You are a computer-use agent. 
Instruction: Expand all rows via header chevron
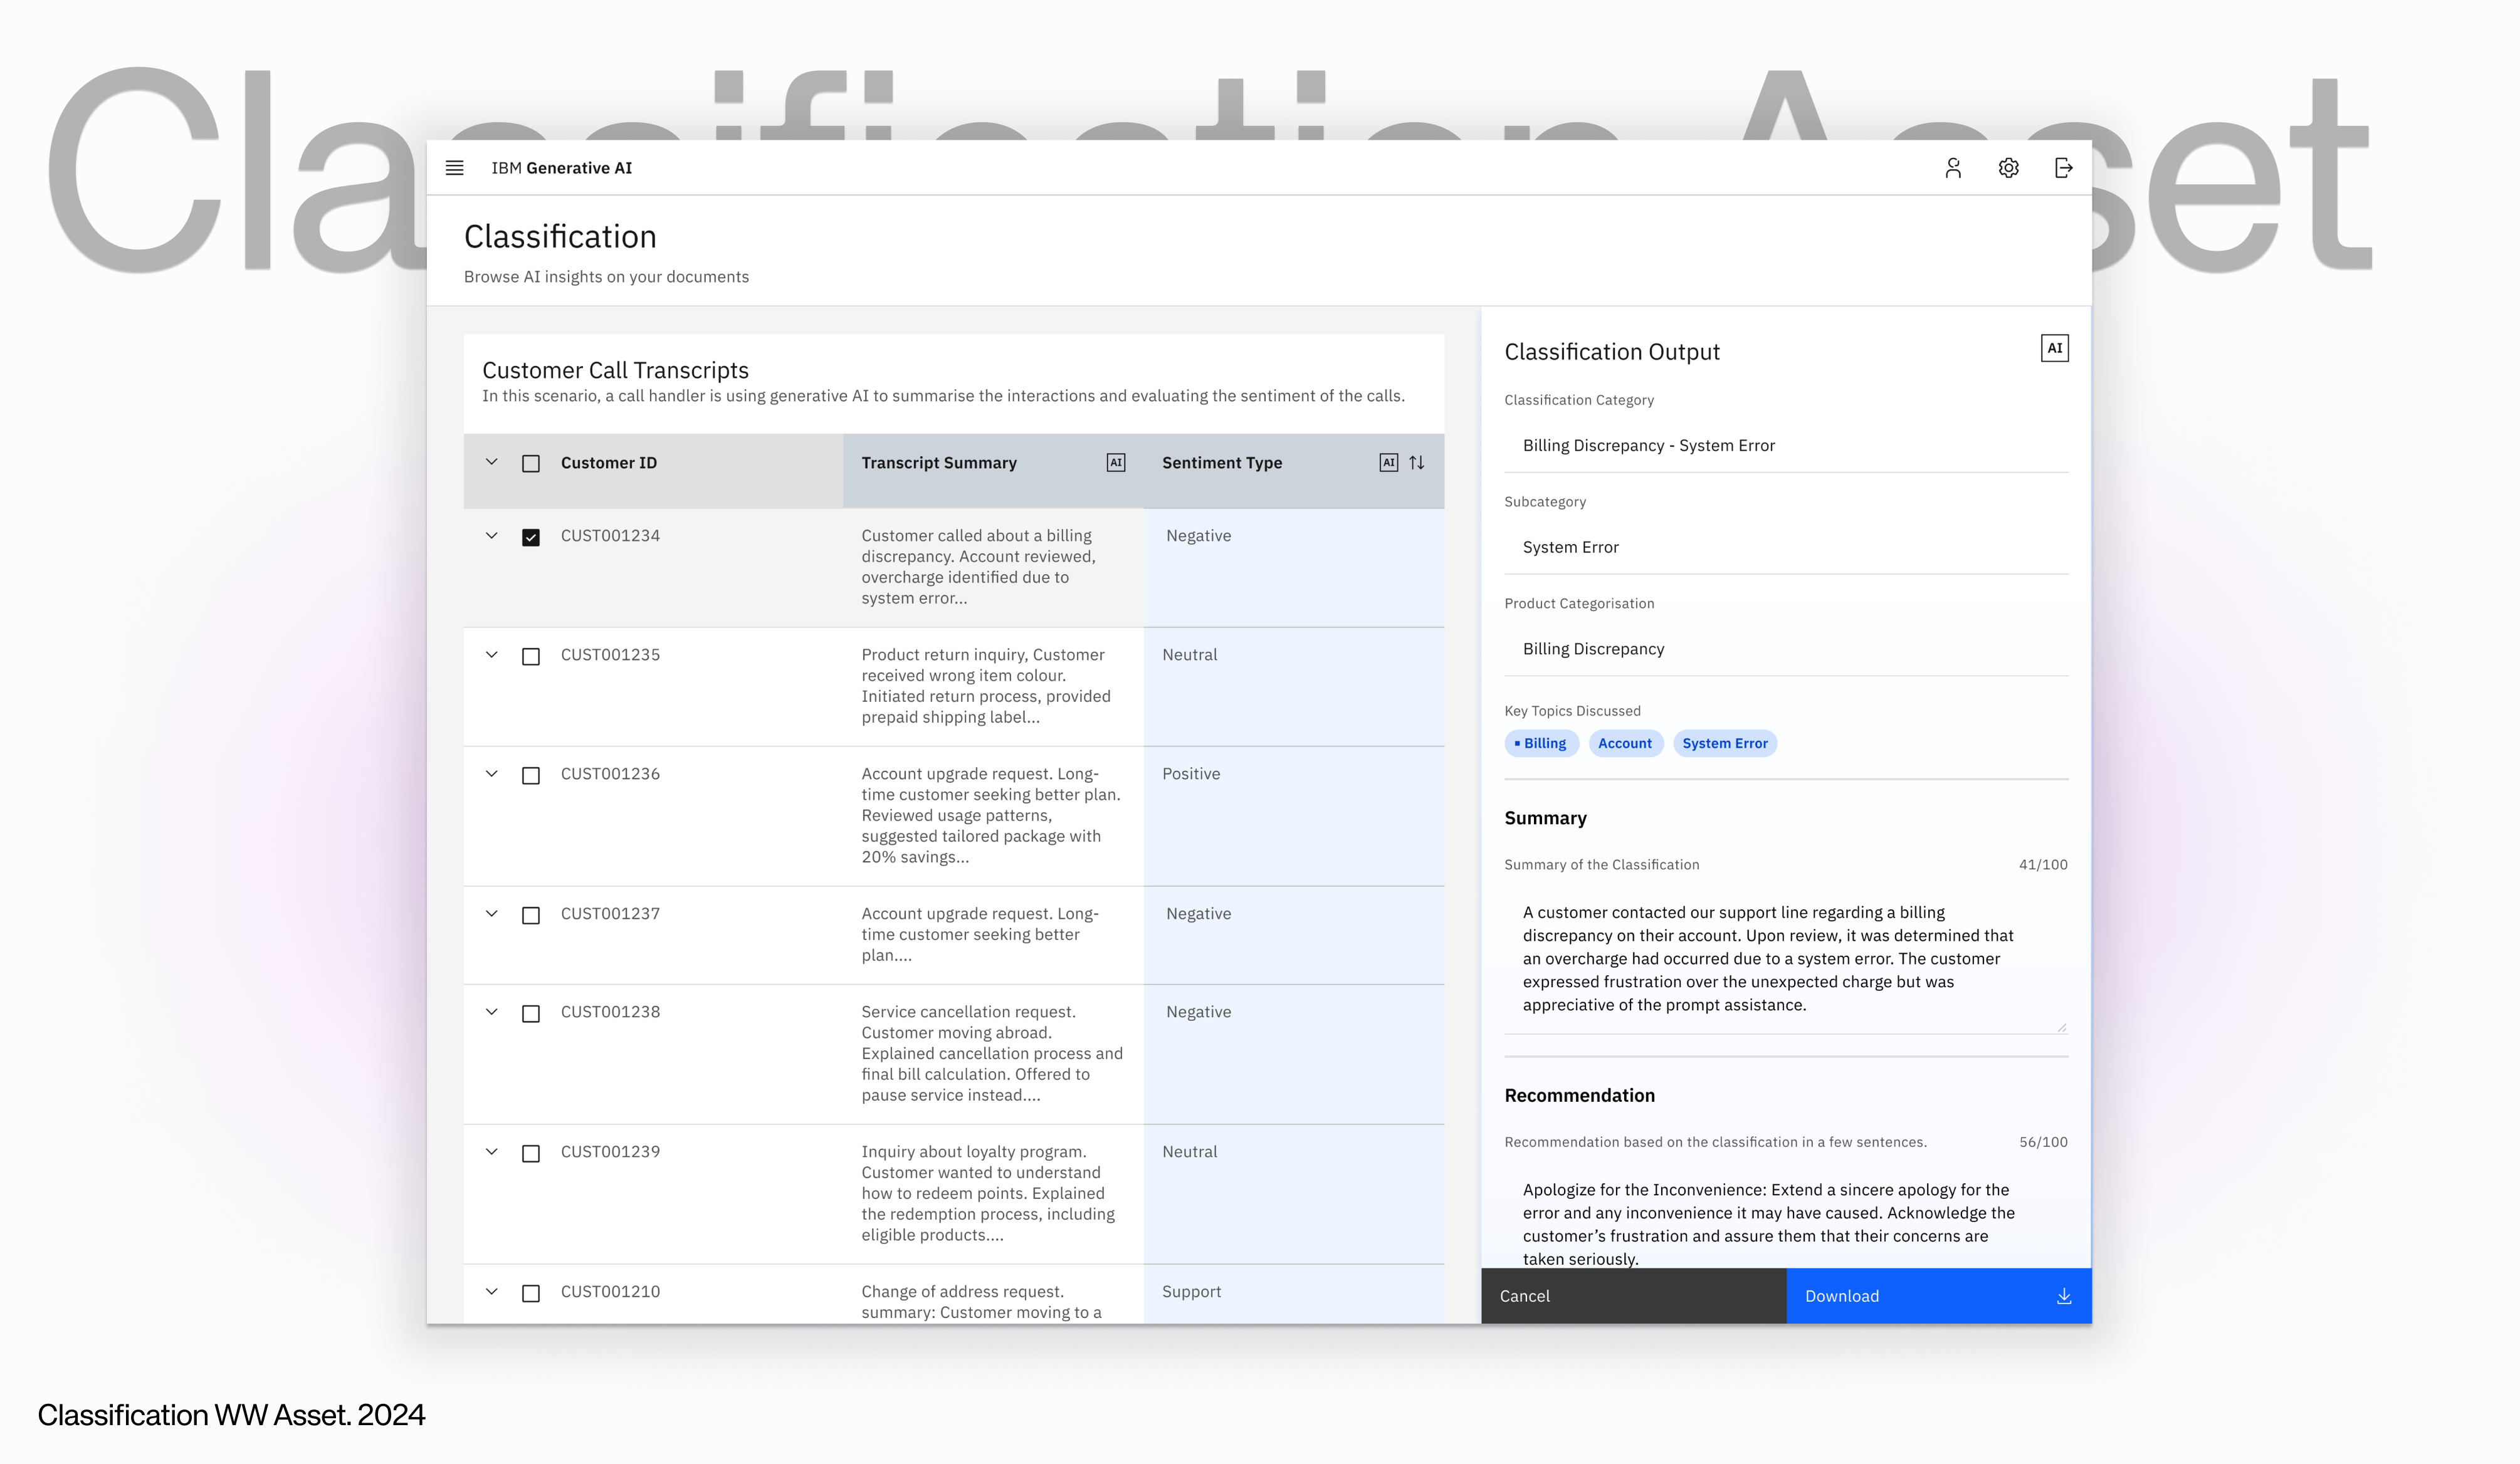pos(491,462)
